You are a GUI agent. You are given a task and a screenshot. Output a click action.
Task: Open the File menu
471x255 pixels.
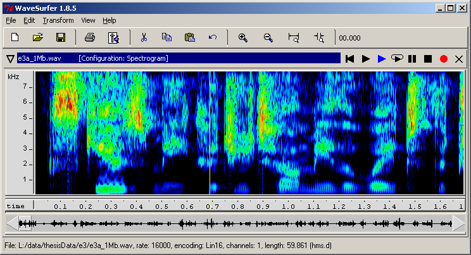[x=11, y=20]
